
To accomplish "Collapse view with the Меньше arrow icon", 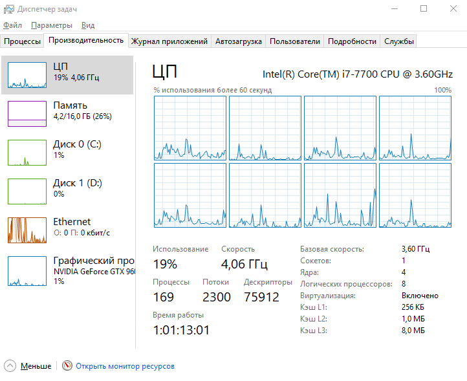I will pos(10,366).
